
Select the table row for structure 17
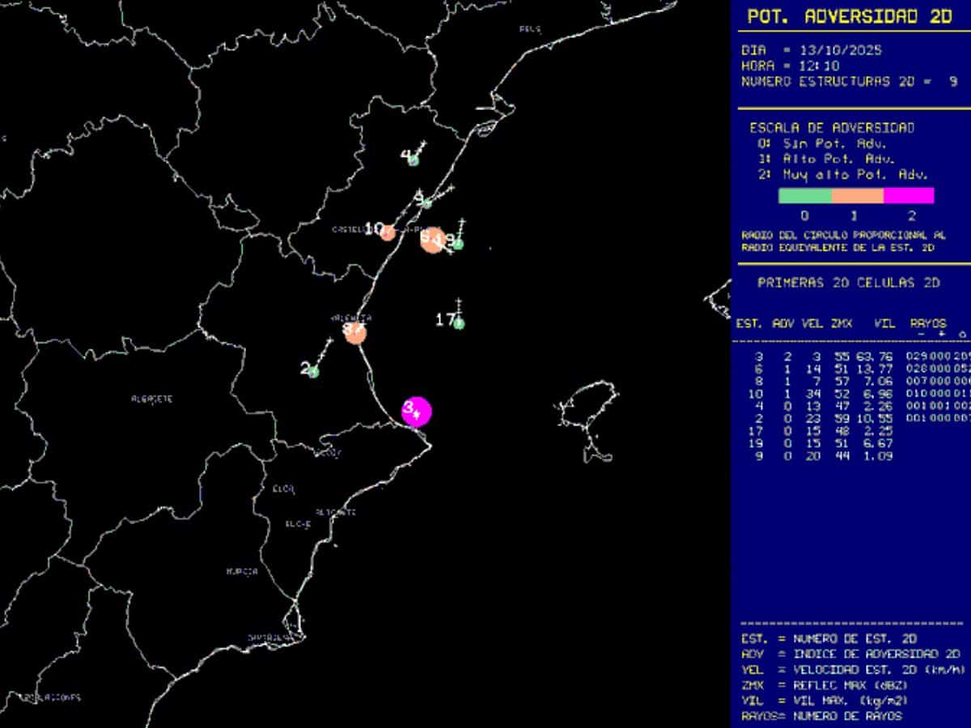click(850, 431)
